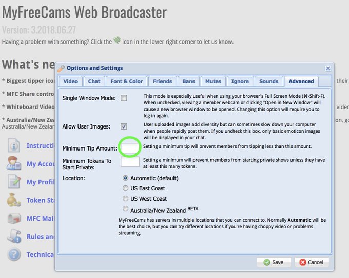Viewport: 349px width, 278px height.
Task: Select the US West Coast radio button
Action: pyautogui.click(x=126, y=198)
